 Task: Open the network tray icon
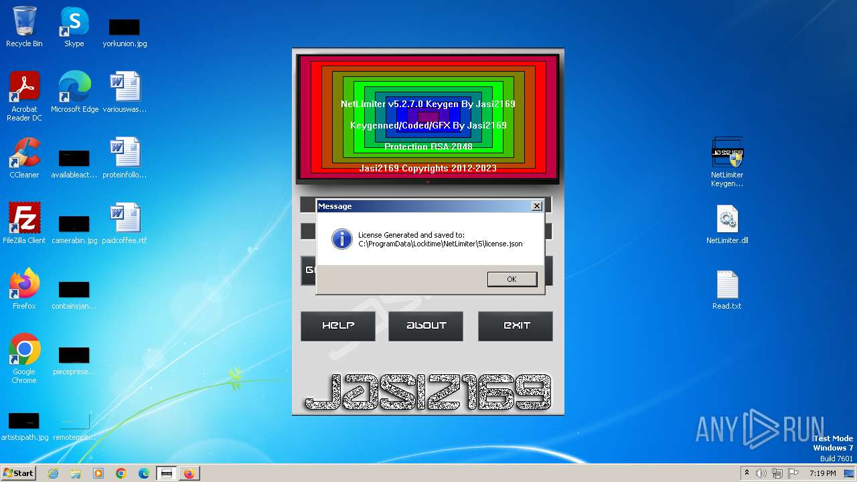777,473
